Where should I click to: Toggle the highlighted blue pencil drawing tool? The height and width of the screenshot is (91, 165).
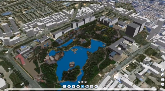point(82,86)
